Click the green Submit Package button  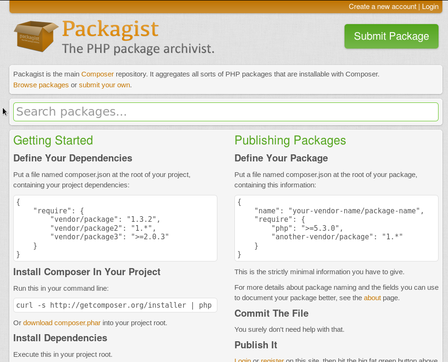point(391,36)
